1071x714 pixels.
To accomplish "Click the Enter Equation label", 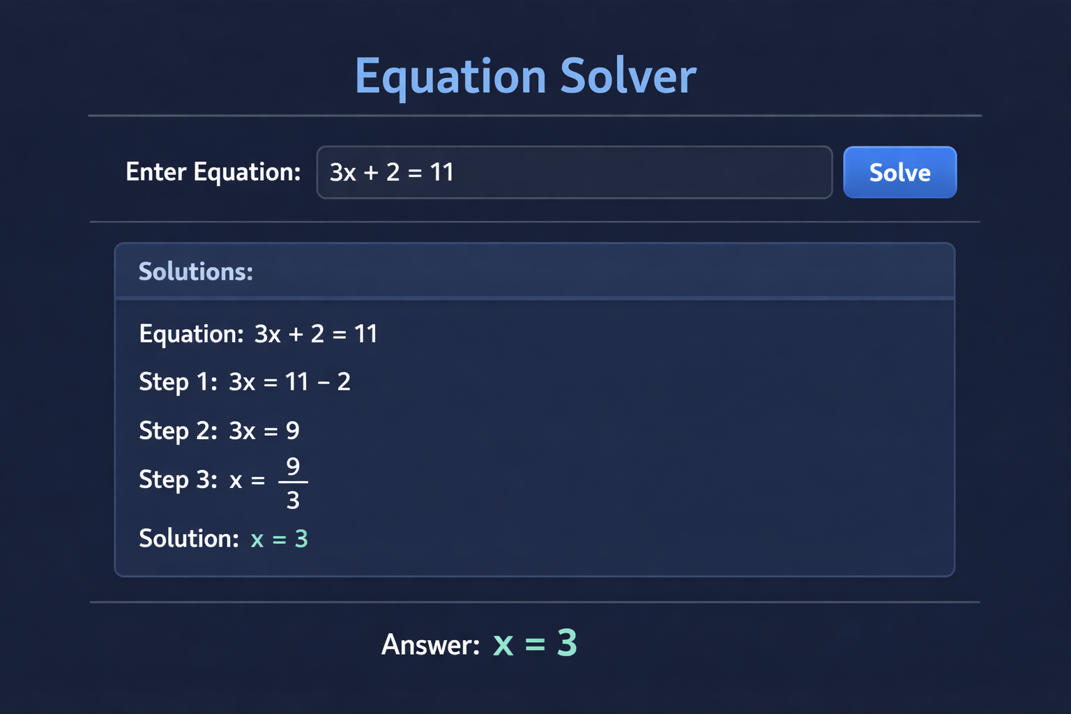I will (213, 172).
